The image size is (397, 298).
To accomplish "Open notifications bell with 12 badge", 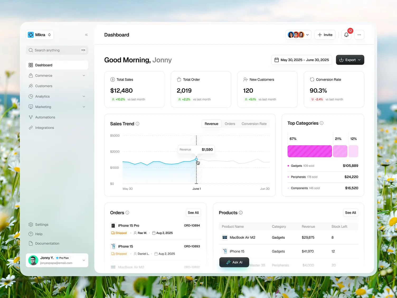I will pos(346,35).
